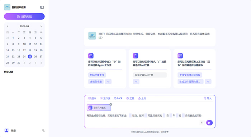Go to the next month in the calendar
The width and height of the screenshot is (251, 137).
click(41, 26)
